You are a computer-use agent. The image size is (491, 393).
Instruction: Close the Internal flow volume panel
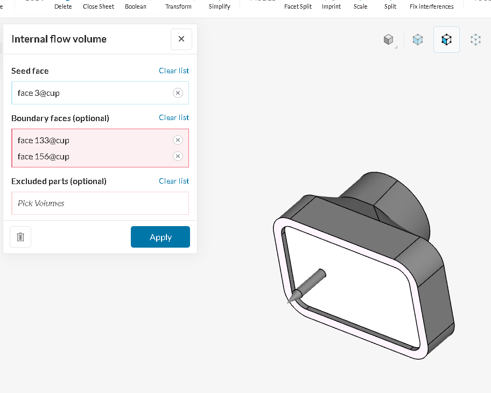point(181,39)
